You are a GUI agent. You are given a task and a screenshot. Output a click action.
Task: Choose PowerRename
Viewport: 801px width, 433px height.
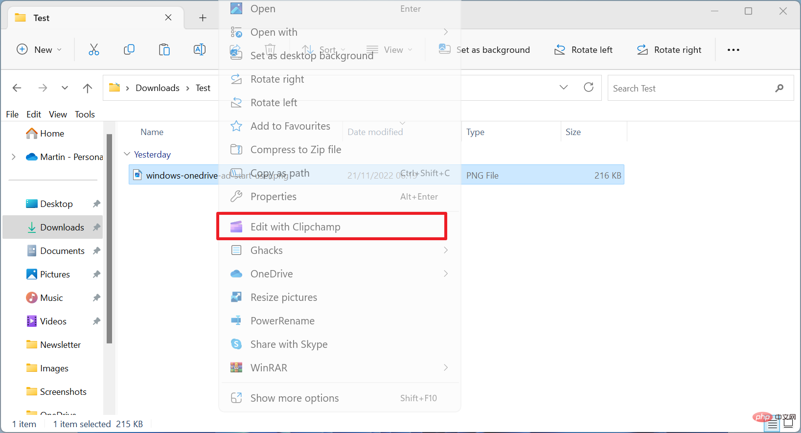click(x=340, y=321)
